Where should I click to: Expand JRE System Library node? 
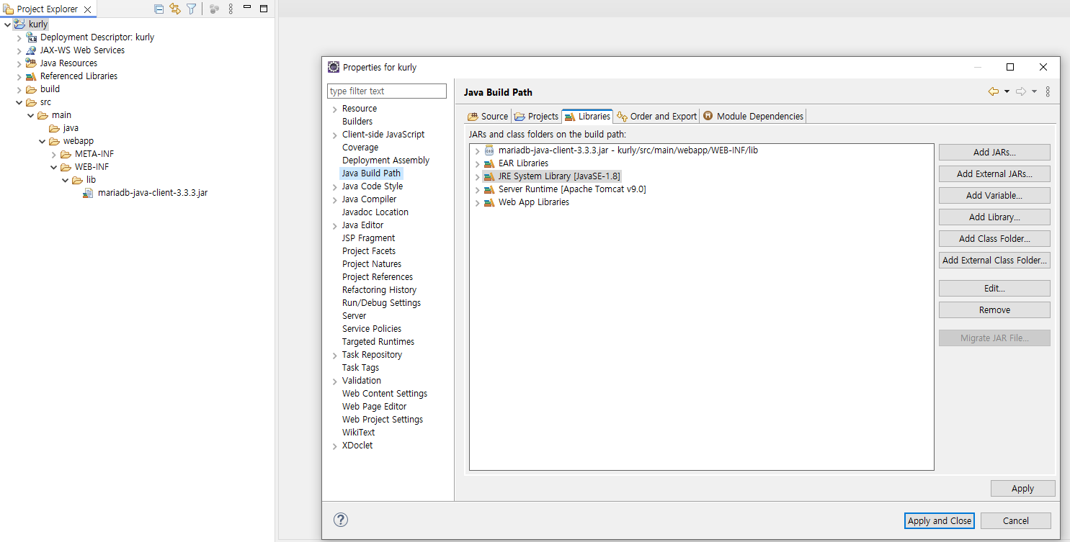point(477,177)
